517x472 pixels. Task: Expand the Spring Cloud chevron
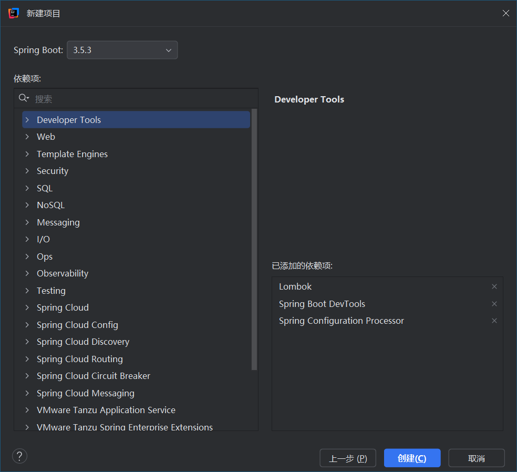[27, 307]
